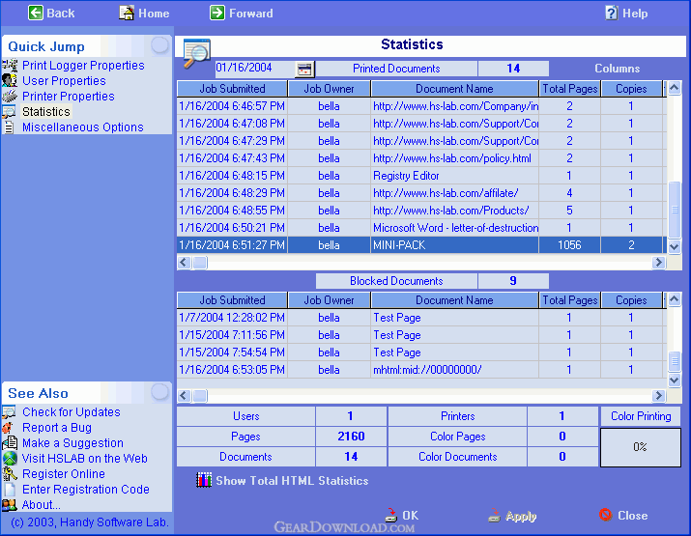The image size is (691, 536).
Task: Open About... link
Action: tap(42, 505)
